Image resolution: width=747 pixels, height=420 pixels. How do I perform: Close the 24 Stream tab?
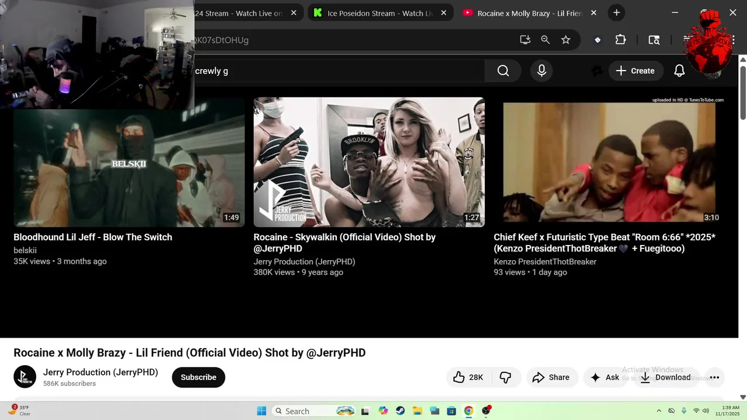click(x=294, y=13)
